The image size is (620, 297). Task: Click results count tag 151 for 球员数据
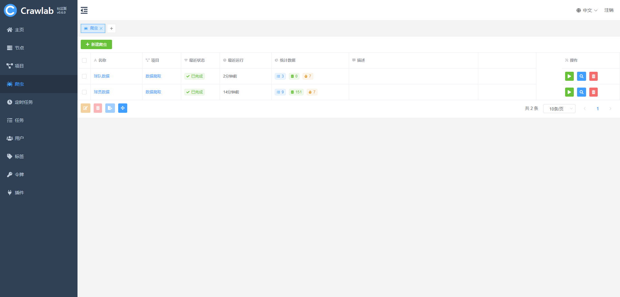click(x=296, y=92)
